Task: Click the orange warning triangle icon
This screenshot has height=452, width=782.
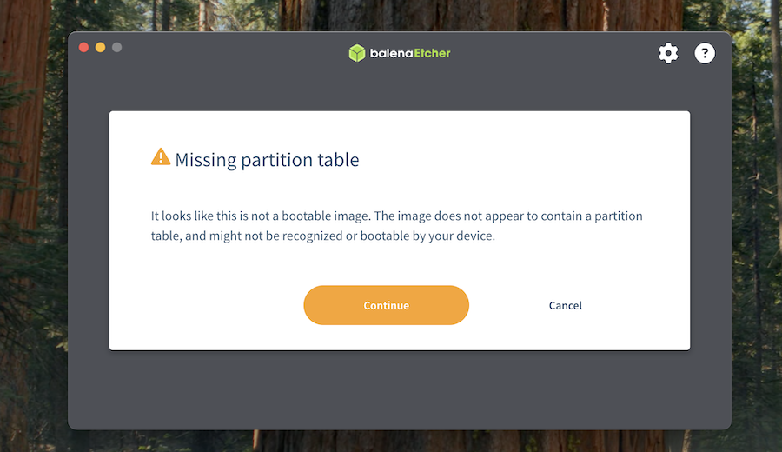Action: click(x=161, y=156)
